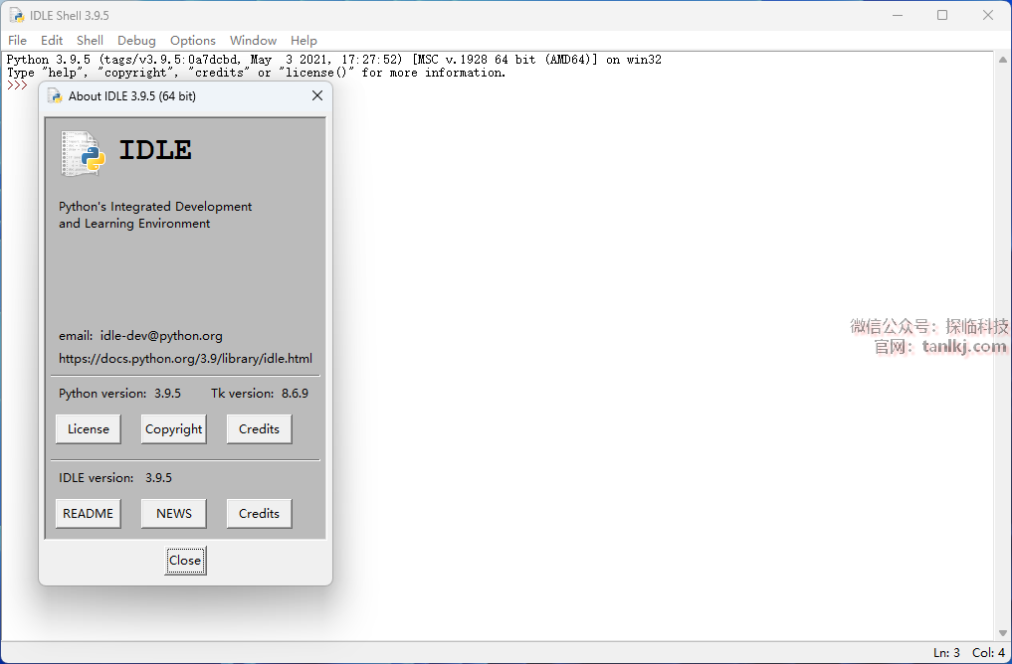Click the Python 3.9.5 banner line
The width and height of the screenshot is (1012, 664).
coord(333,60)
